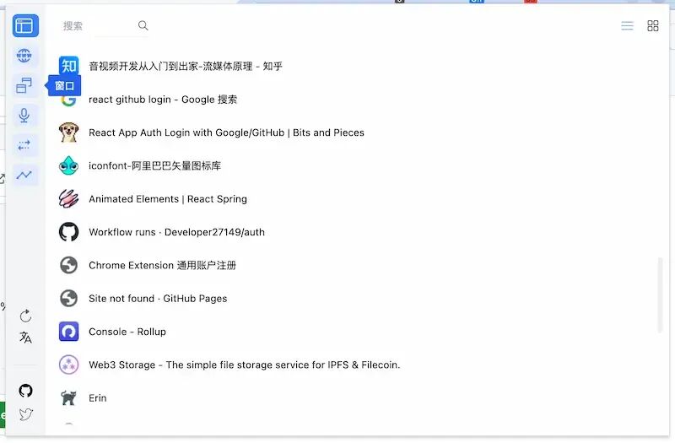Click the language translate icon
The width and height of the screenshot is (675, 443).
25,337
